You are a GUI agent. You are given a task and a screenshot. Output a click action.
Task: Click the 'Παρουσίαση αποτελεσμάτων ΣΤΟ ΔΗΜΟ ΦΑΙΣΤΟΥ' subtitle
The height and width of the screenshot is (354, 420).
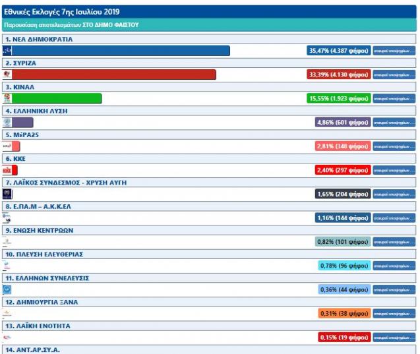tap(71, 25)
